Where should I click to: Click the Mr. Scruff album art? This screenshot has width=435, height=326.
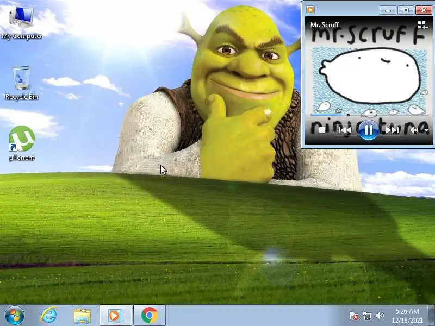(x=369, y=80)
